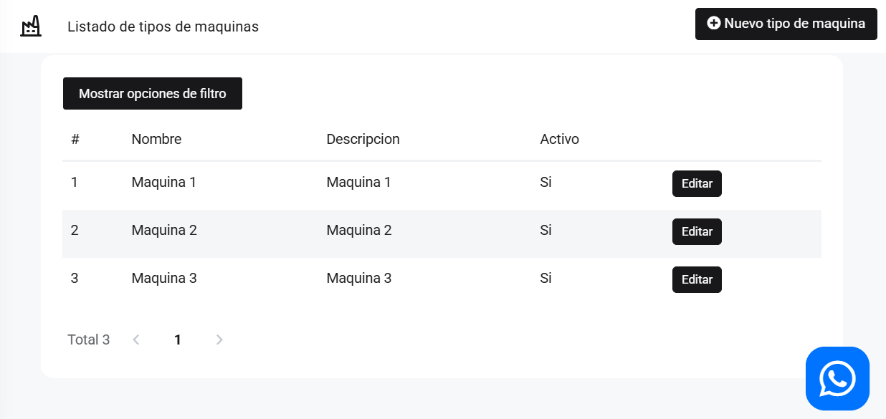886x419 pixels.
Task: Go to next page with right chevron
Action: pos(219,339)
